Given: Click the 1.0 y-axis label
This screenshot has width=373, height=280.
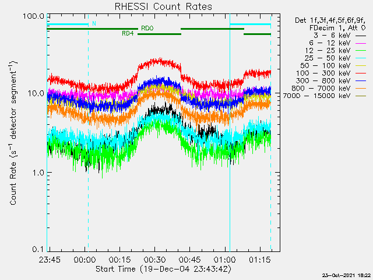Looking at the screenshot, I should pos(38,173).
